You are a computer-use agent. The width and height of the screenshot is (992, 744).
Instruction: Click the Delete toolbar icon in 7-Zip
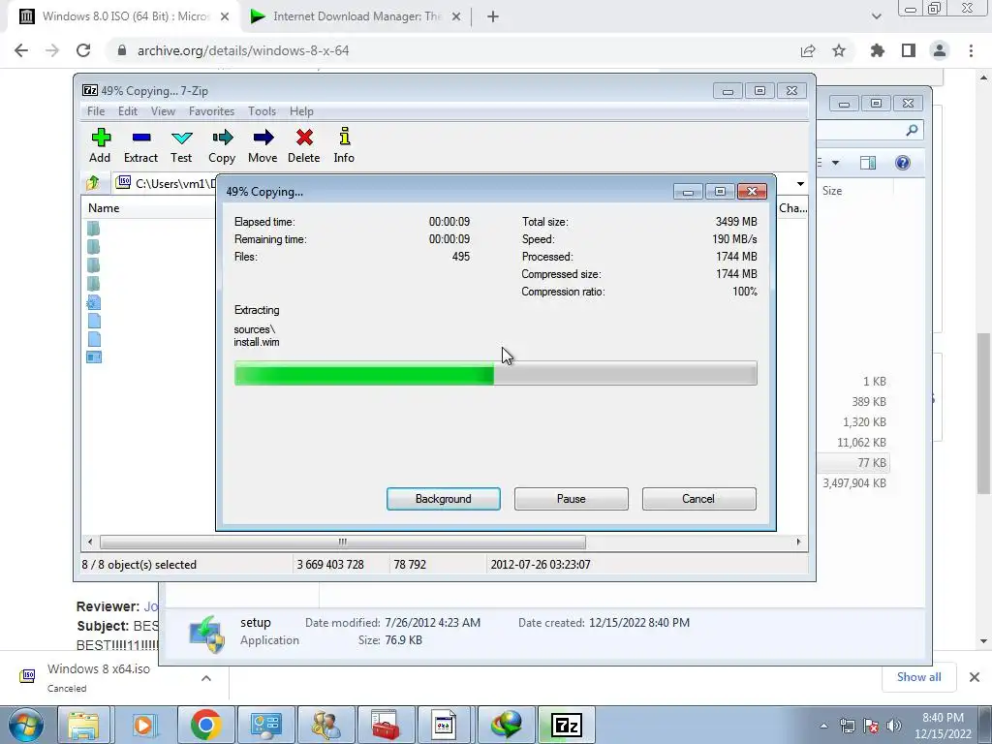tap(303, 145)
